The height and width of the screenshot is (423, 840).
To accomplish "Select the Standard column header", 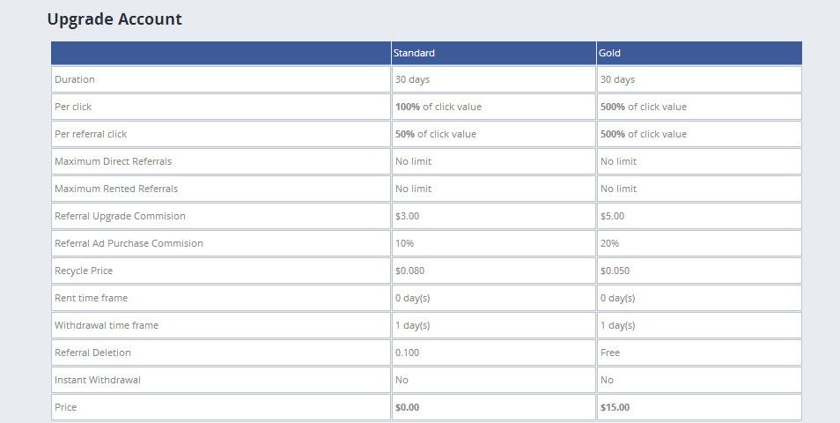I will click(414, 53).
